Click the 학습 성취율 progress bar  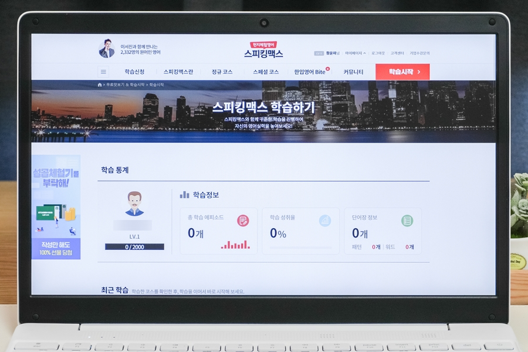point(301,248)
